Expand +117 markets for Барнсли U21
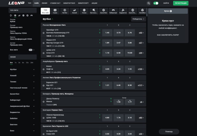Image resolution: width=197 pixels, height=136 pixels. 141,85
